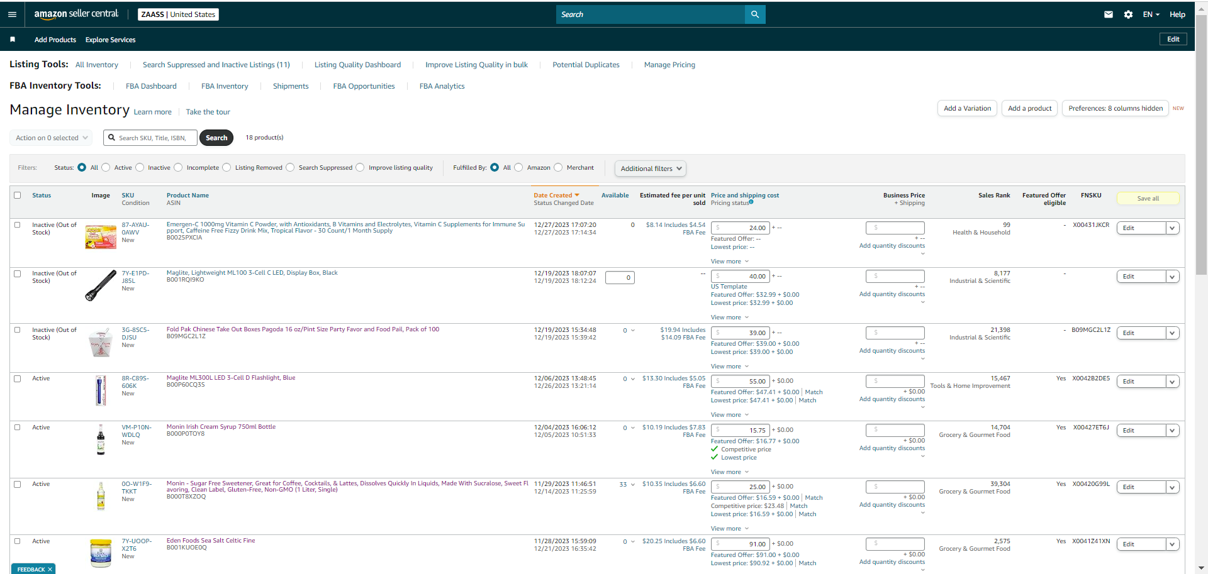The width and height of the screenshot is (1208, 574).
Task: Click the available quantity field for Maglite ML100
Action: [x=620, y=277]
